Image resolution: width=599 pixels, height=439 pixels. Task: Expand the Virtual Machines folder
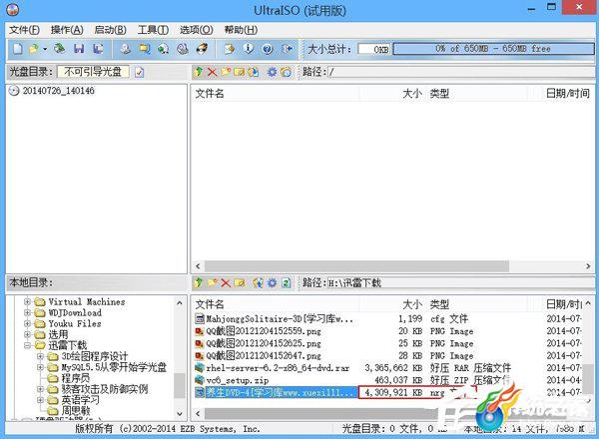tap(27, 301)
